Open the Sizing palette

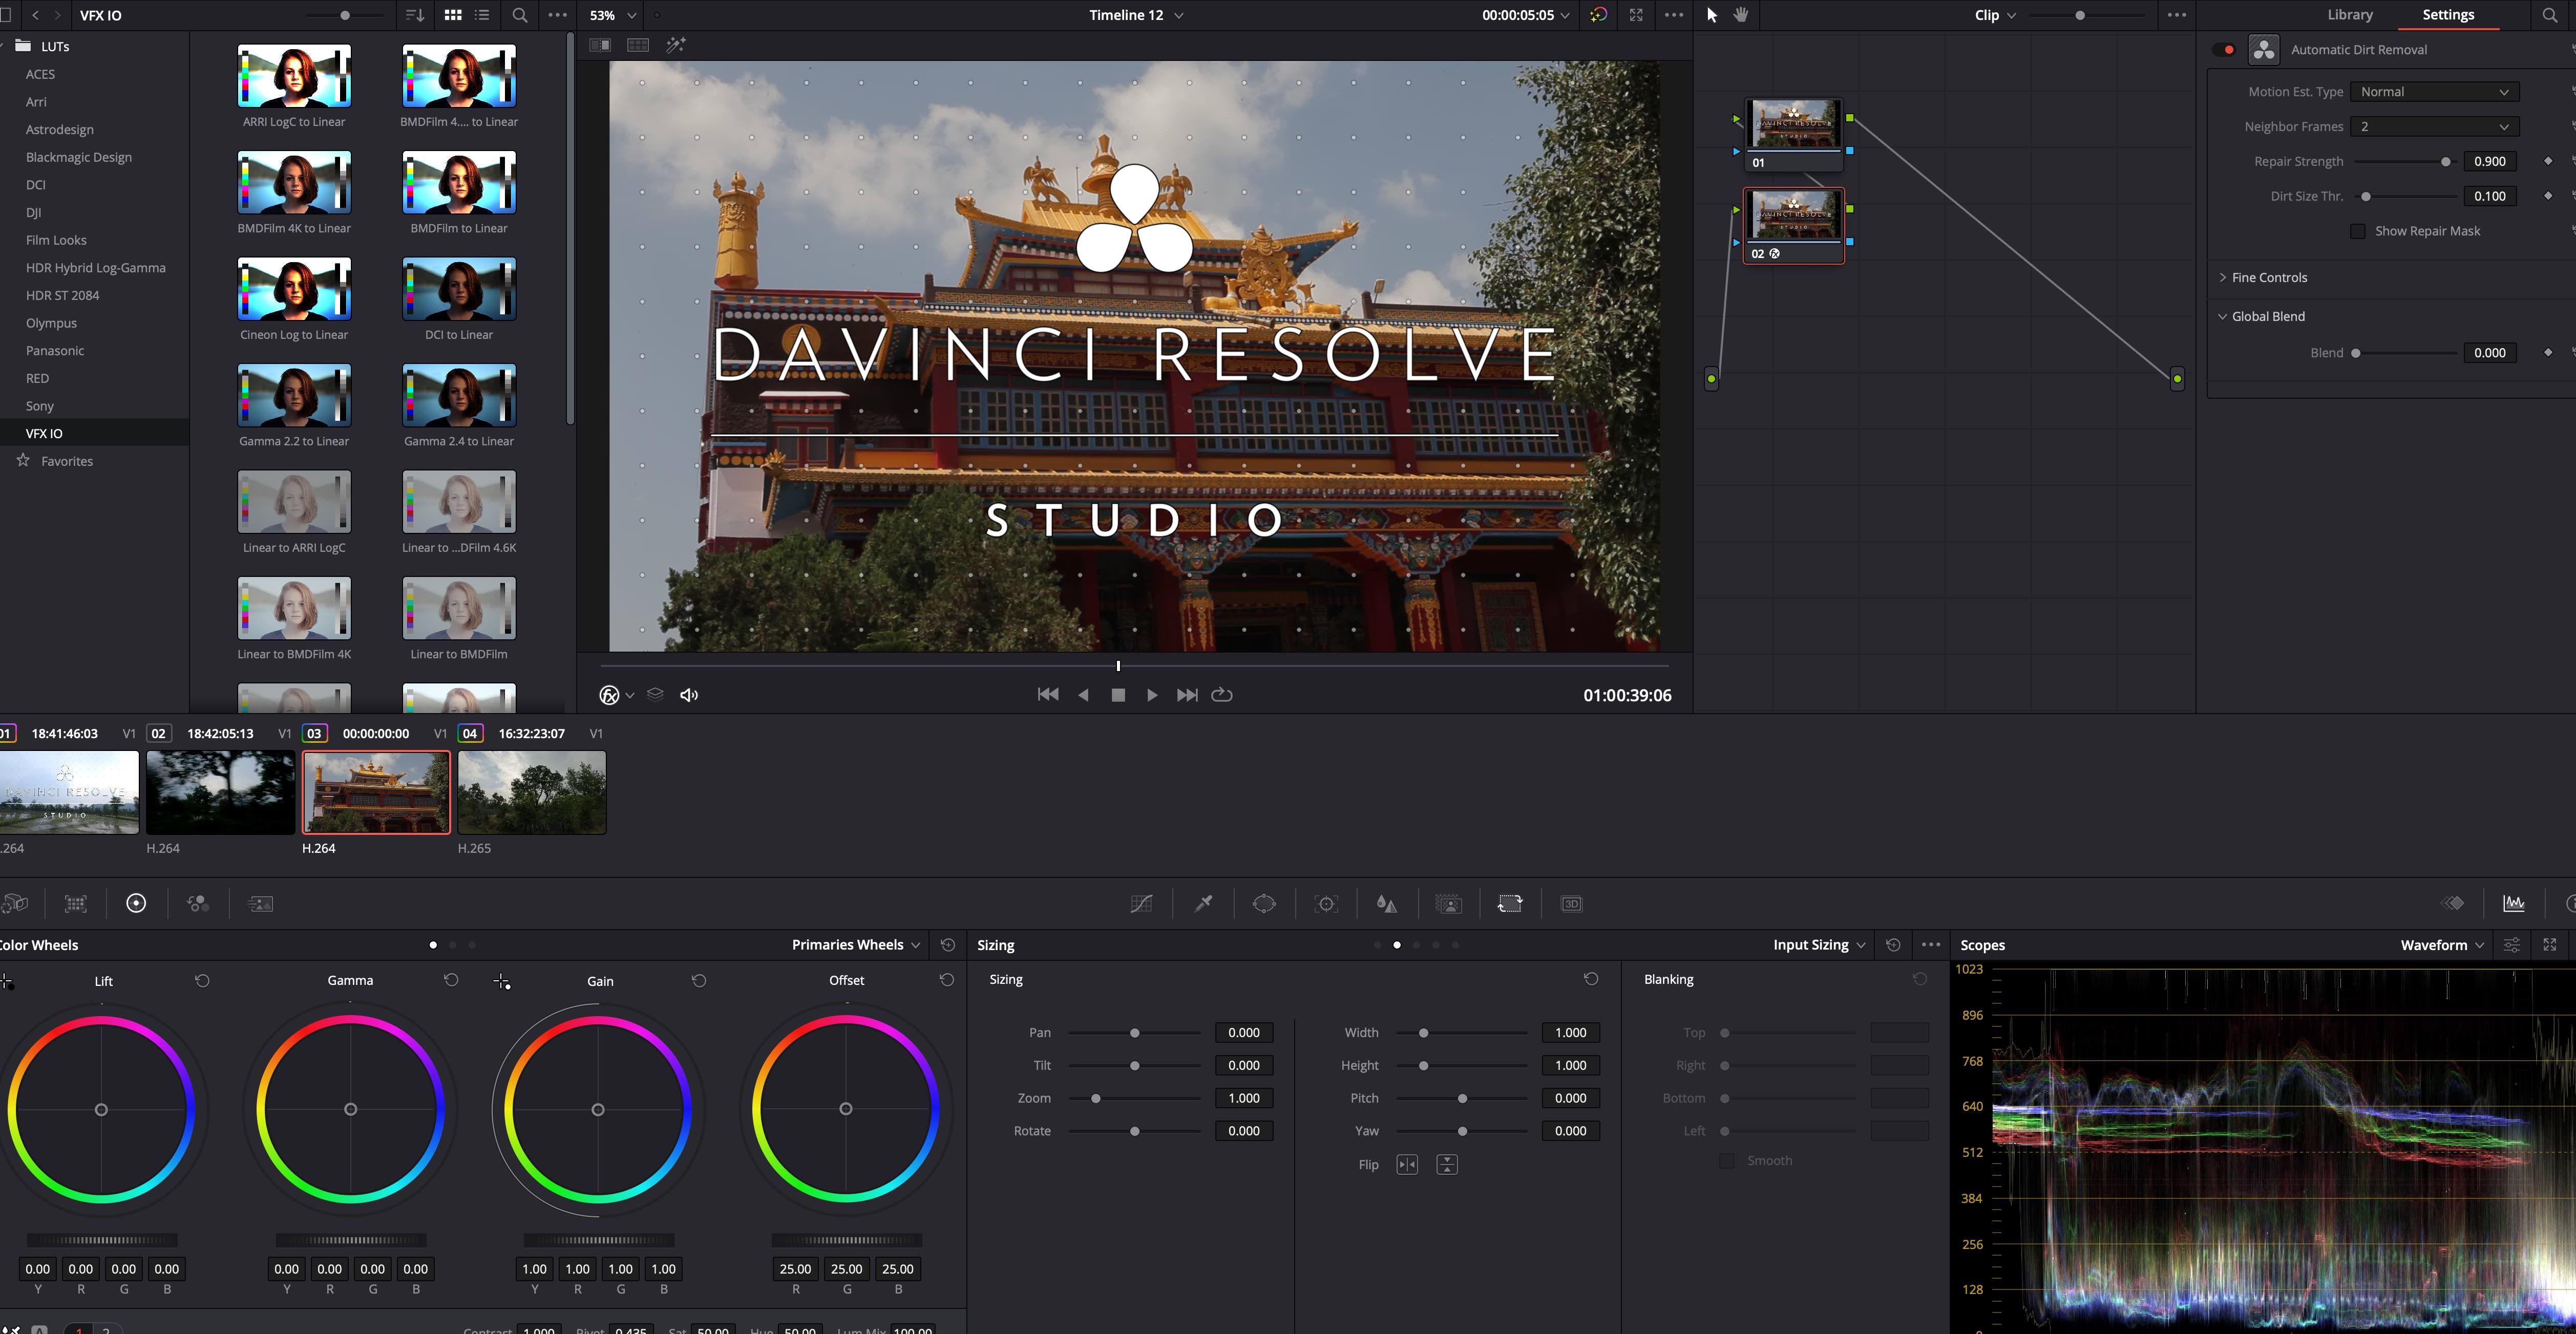click(1510, 903)
